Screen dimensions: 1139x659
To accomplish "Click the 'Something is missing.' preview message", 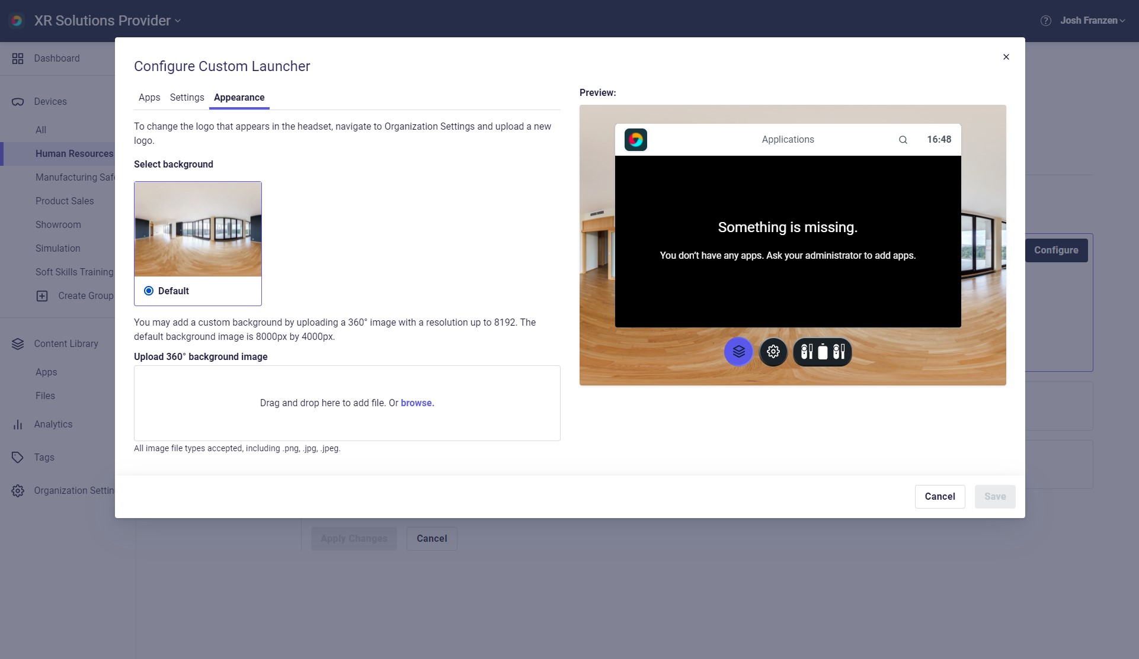I will pyautogui.click(x=788, y=227).
